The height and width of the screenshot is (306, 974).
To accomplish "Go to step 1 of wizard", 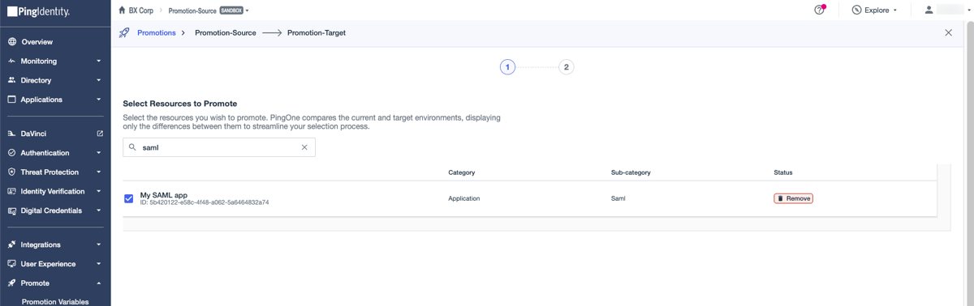I will point(507,67).
